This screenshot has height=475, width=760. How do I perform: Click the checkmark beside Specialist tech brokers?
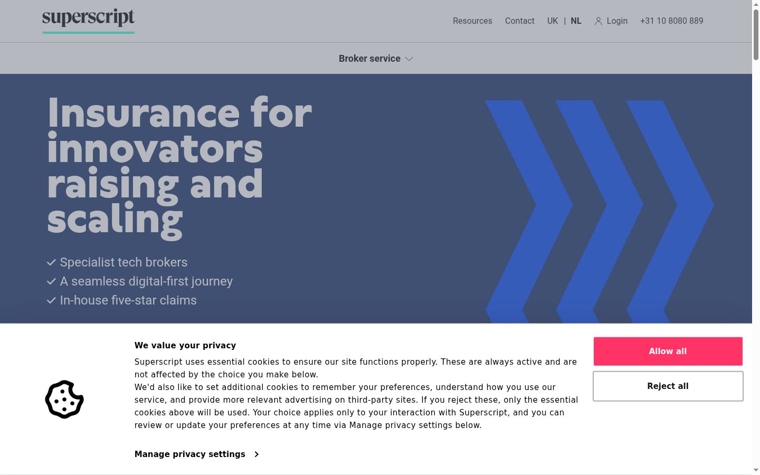(51, 262)
